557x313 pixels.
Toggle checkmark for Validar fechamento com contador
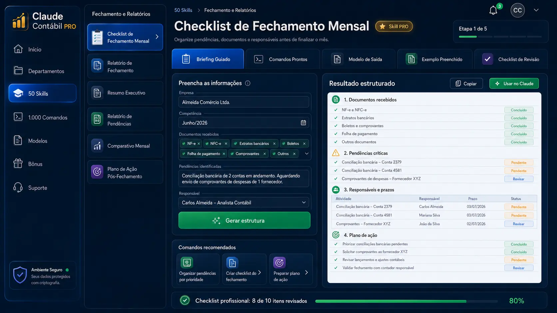[x=336, y=268]
